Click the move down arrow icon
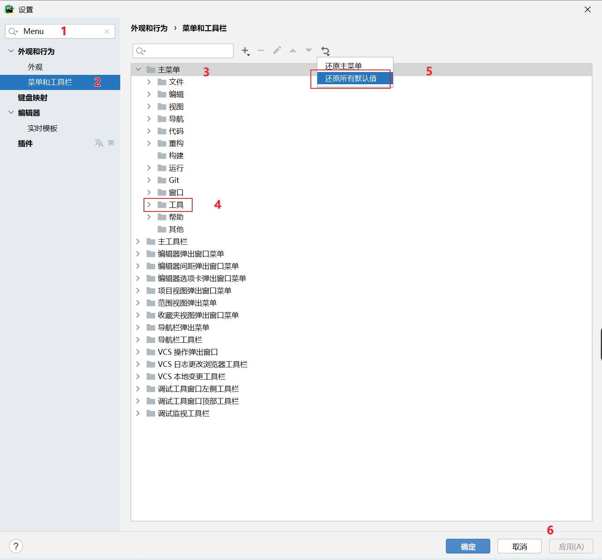 pyautogui.click(x=309, y=50)
